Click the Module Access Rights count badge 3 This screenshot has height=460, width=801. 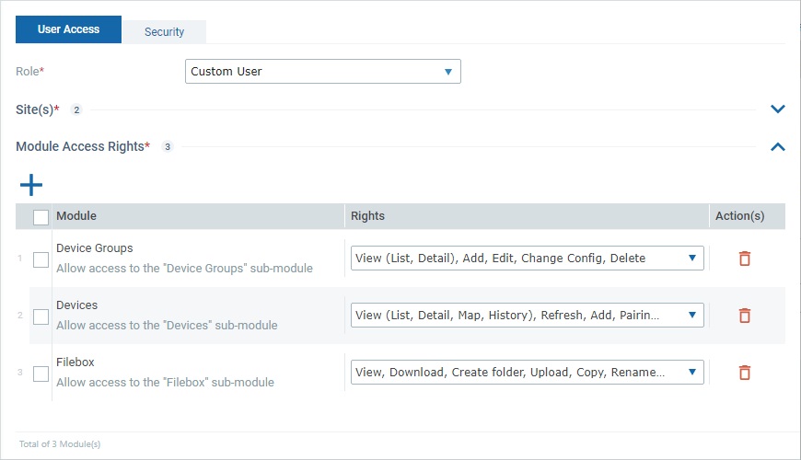[x=167, y=146]
